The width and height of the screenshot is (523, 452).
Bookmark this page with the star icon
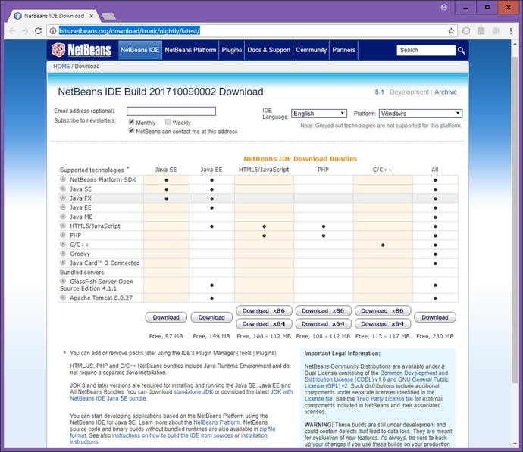451,31
